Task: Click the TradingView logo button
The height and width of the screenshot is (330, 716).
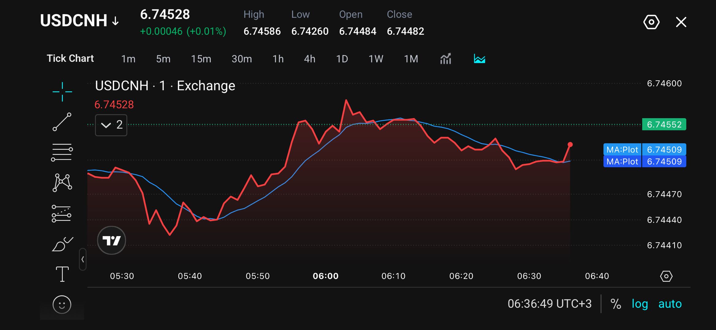Action: pyautogui.click(x=112, y=240)
